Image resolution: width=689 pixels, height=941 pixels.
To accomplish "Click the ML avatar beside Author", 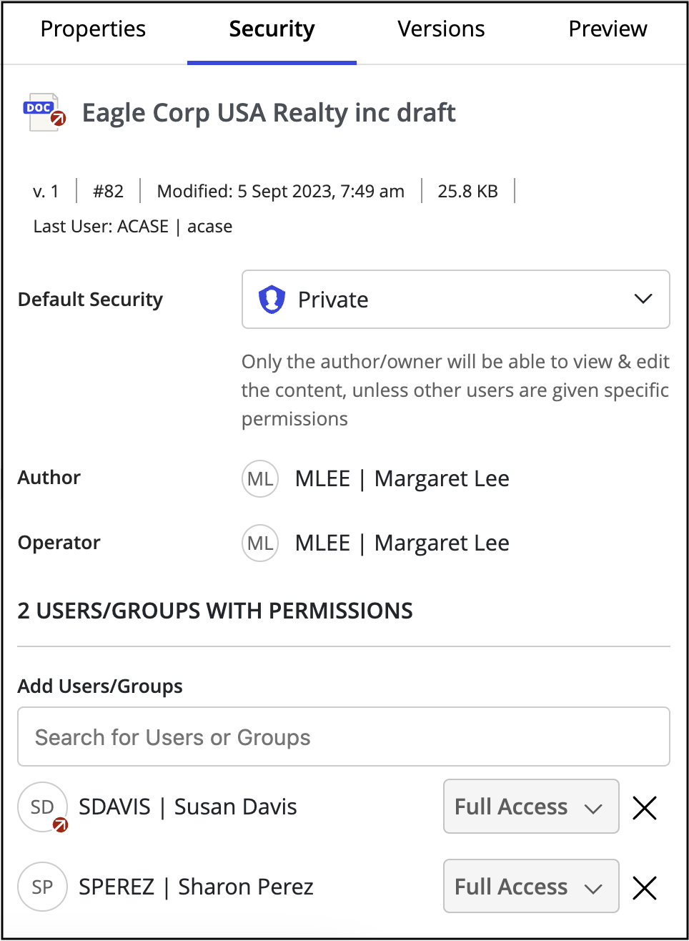I will [260, 478].
